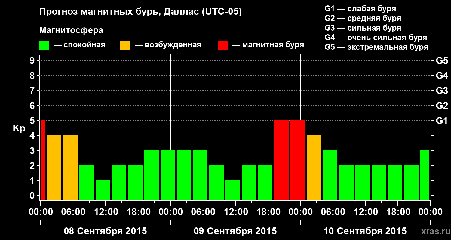The width and height of the screenshot is (451, 240).
Task: Click the '06:00' time label under 10 Сентября
Action: (333, 212)
